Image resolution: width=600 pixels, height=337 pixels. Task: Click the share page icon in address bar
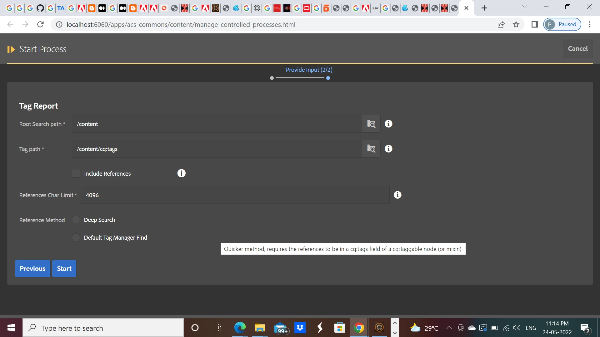tap(501, 24)
